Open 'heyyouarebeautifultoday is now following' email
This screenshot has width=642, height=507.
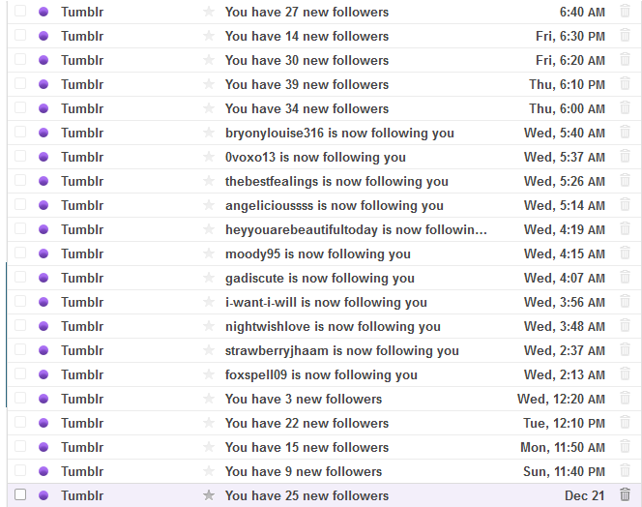point(355,229)
